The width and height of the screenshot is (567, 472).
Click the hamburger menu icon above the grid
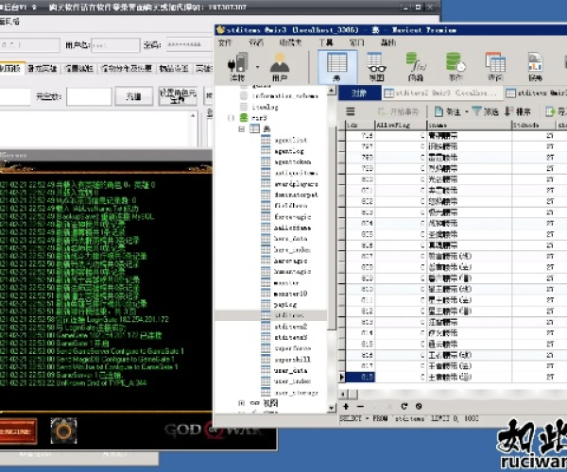[x=351, y=111]
